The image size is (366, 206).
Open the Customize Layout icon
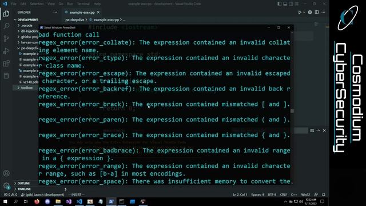pyautogui.click(x=296, y=4)
